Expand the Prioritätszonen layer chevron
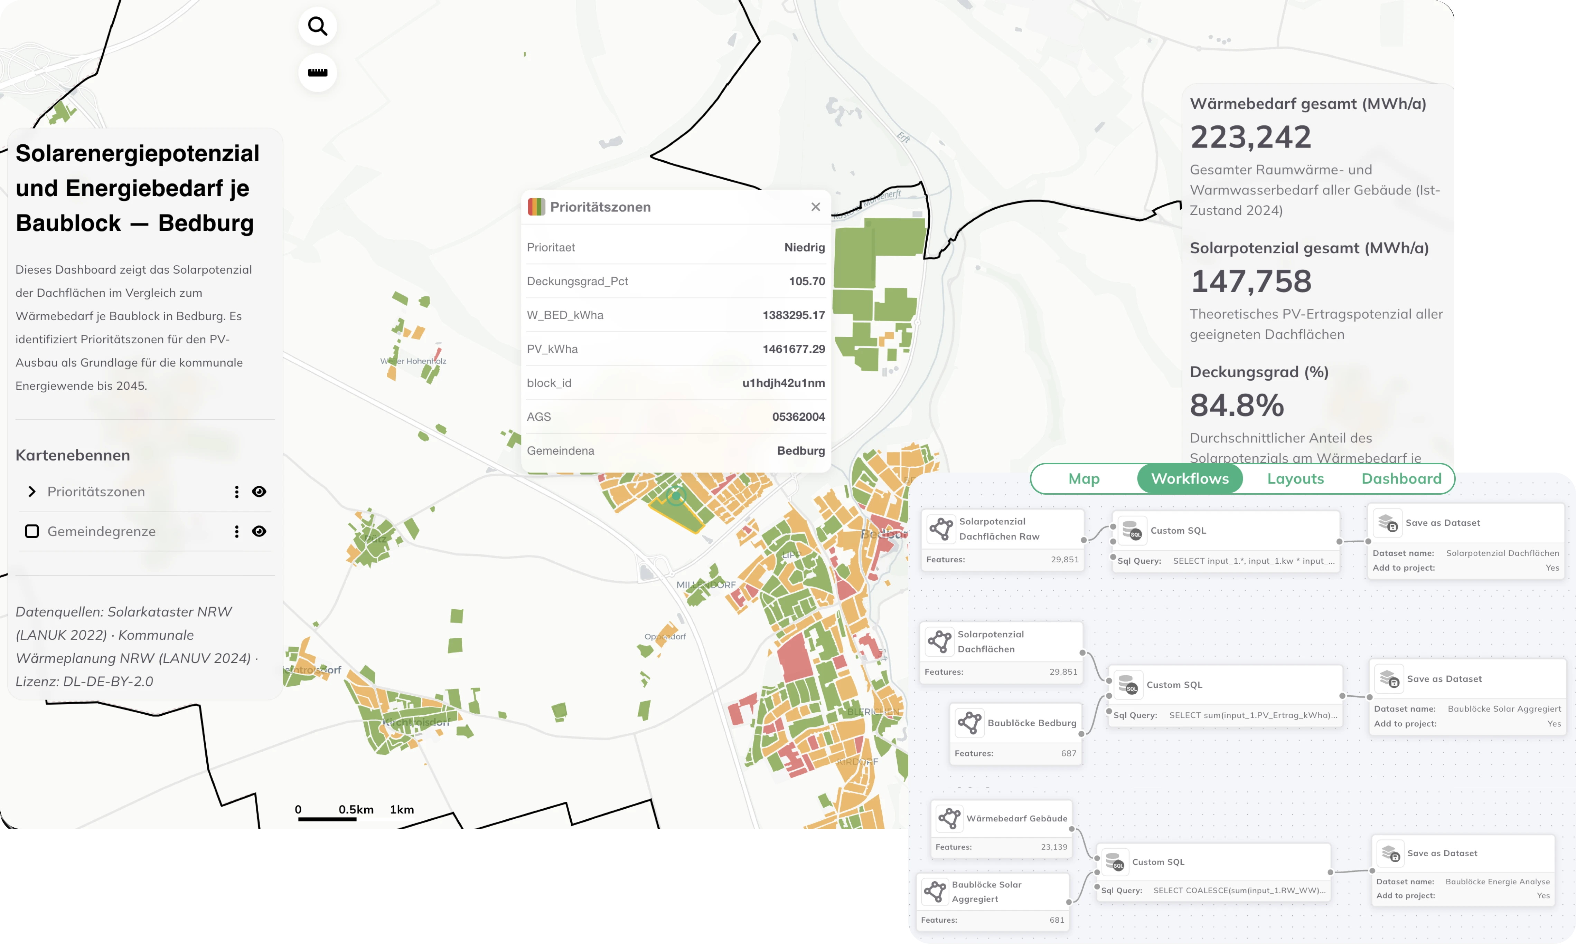 click(x=31, y=492)
